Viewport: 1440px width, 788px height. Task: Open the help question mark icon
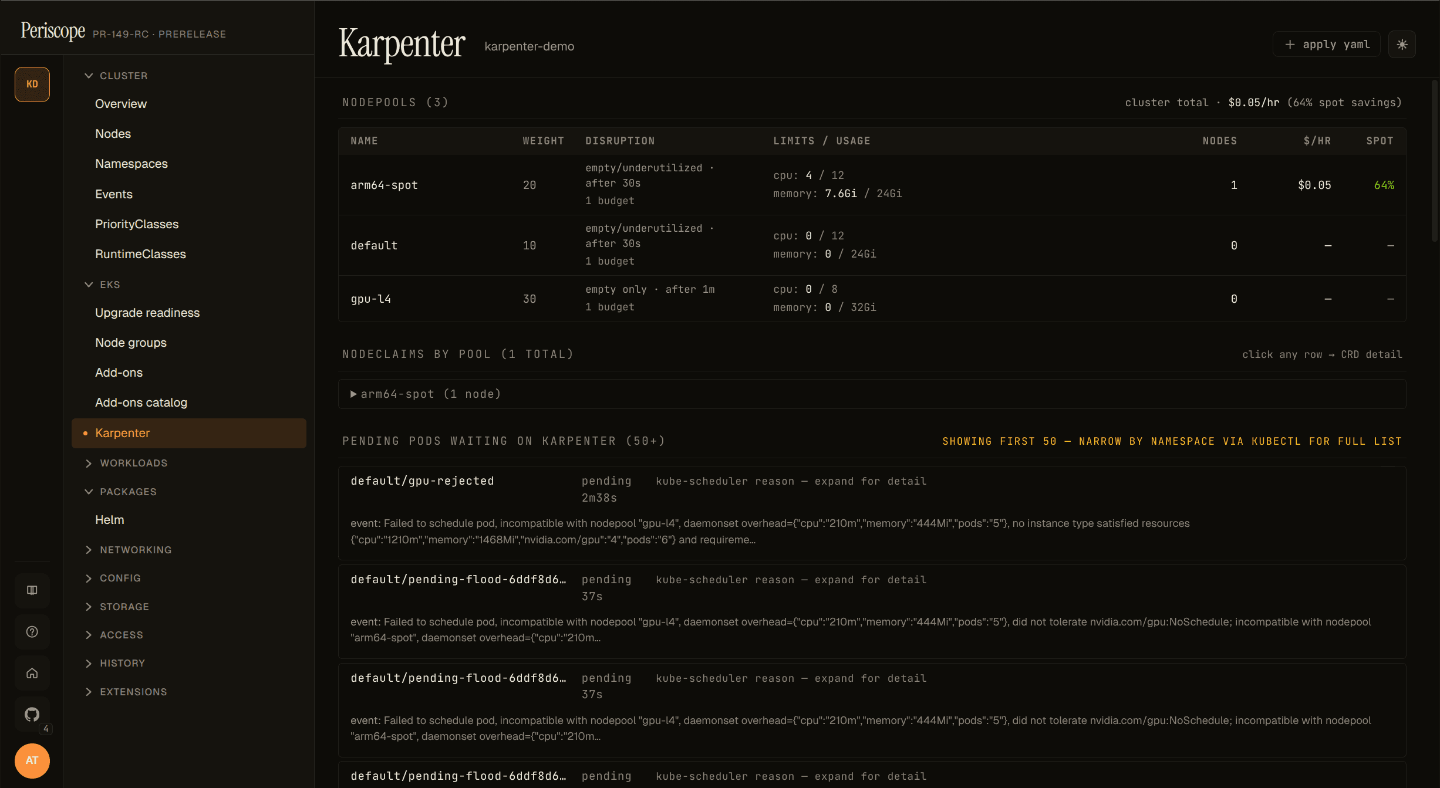[32, 632]
